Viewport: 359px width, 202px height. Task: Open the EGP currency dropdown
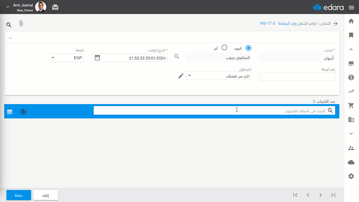click(x=67, y=58)
